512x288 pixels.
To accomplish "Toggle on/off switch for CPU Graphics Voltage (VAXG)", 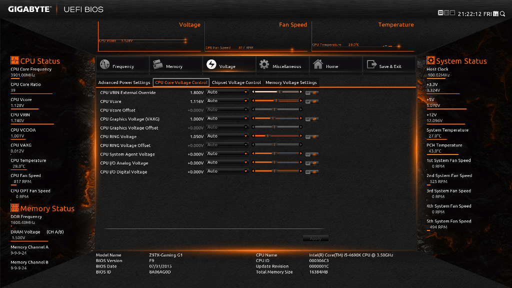I will click(x=312, y=119).
